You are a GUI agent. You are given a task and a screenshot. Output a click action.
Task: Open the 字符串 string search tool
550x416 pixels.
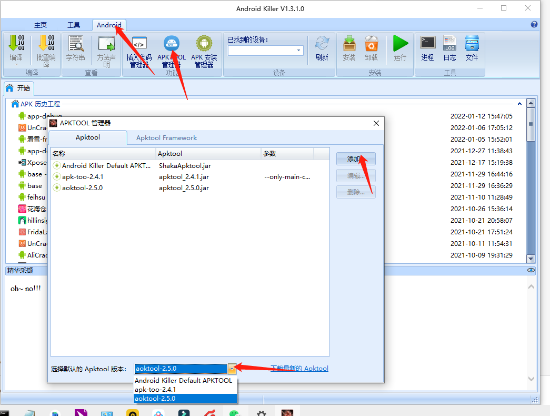[76, 44]
